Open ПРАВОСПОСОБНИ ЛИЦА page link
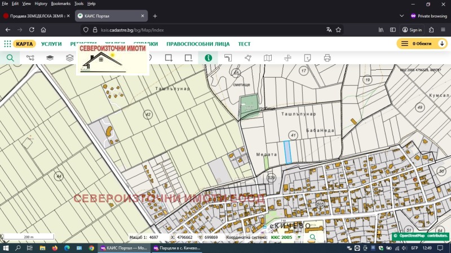Screen dimensions: 451x253 (198, 43)
